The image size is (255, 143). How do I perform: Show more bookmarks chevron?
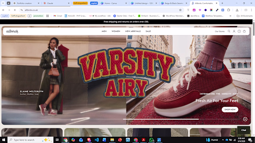230,16
